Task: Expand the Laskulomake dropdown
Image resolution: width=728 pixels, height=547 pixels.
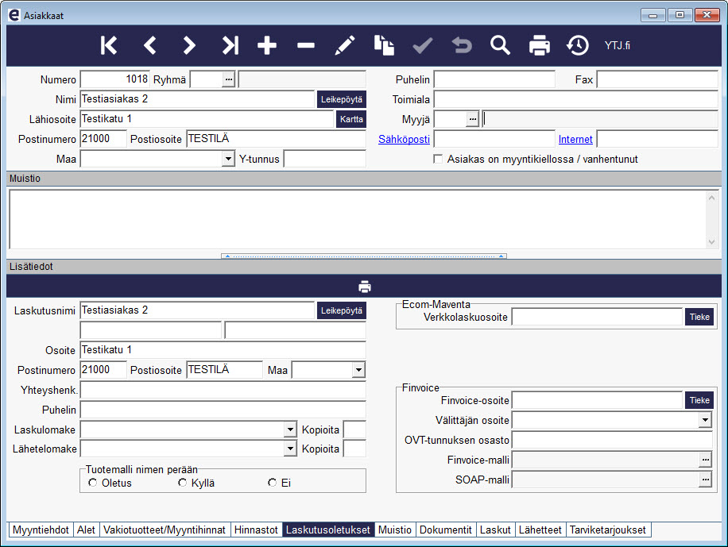Action: [x=290, y=430]
